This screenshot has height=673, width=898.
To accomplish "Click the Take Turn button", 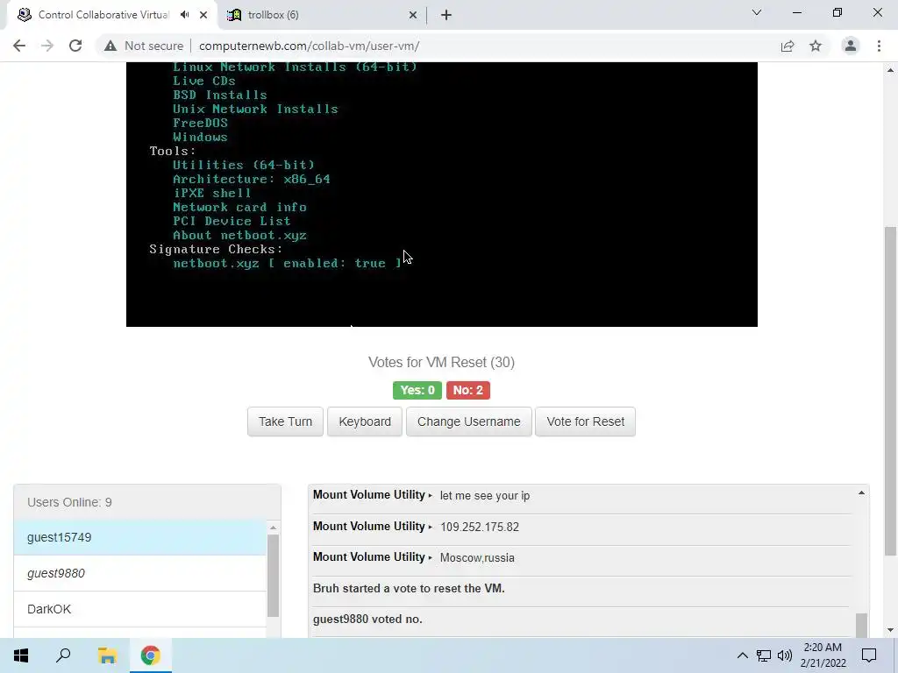I will point(285,422).
